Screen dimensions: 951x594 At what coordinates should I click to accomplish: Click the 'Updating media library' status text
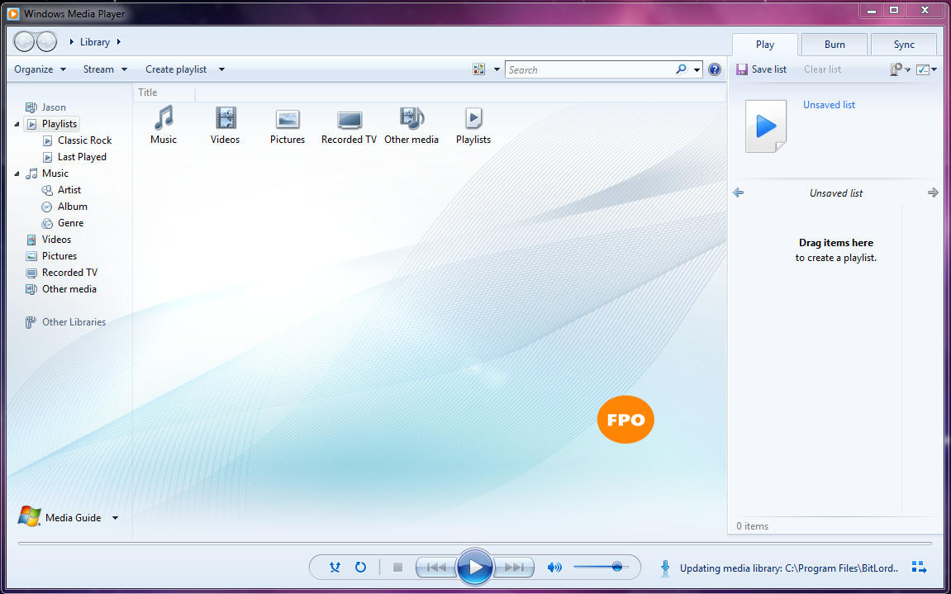[789, 568]
